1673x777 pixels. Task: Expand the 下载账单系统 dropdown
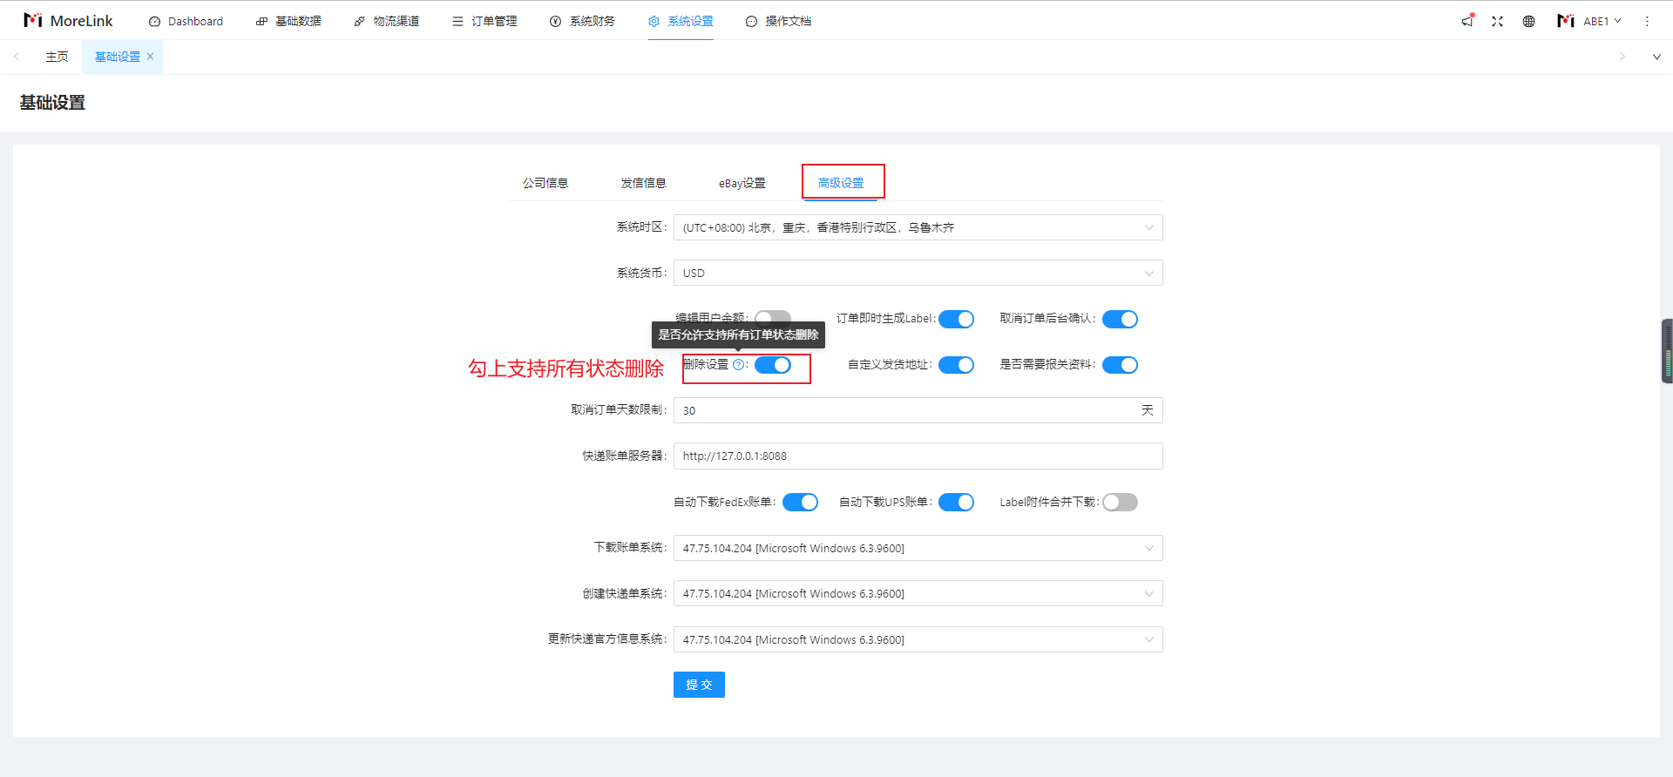pos(918,549)
